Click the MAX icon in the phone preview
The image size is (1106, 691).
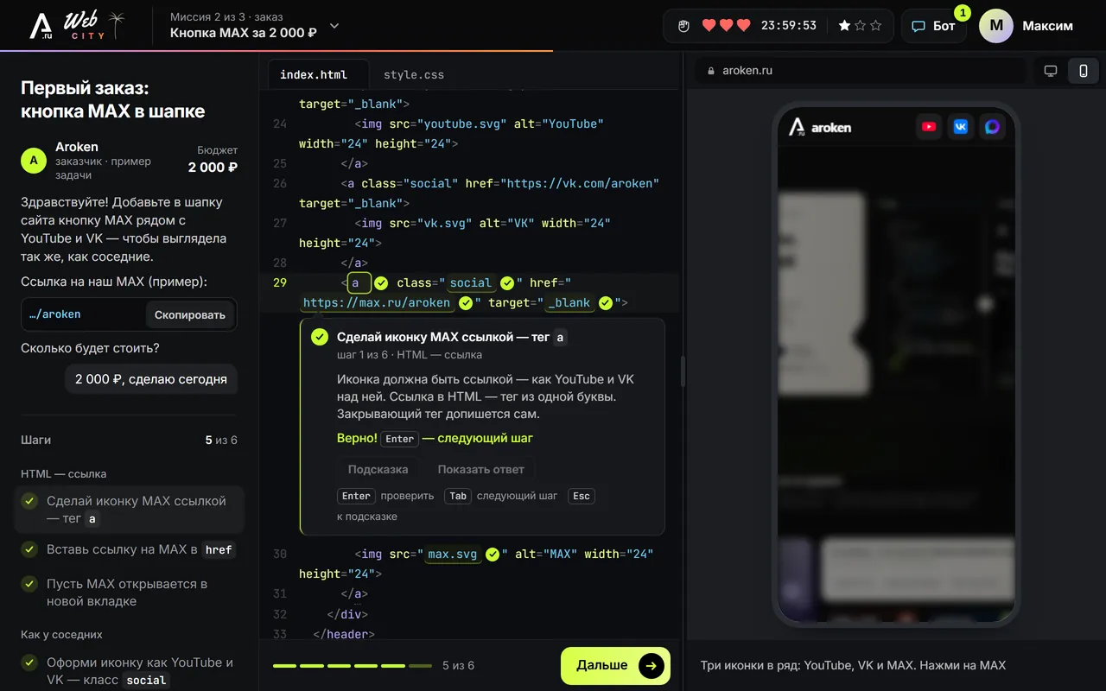pos(993,127)
